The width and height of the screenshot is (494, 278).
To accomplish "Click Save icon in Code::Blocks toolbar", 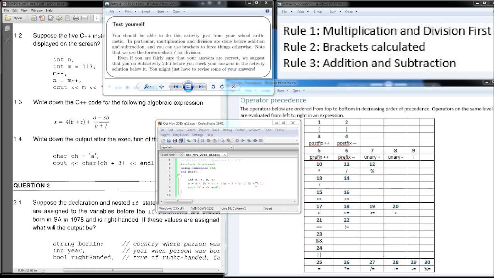I will coord(175,141).
